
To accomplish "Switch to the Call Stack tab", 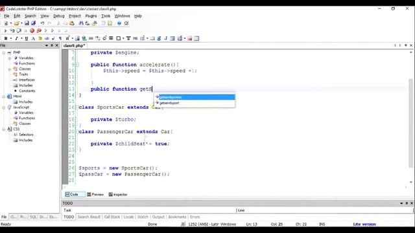I will (x=112, y=217).
